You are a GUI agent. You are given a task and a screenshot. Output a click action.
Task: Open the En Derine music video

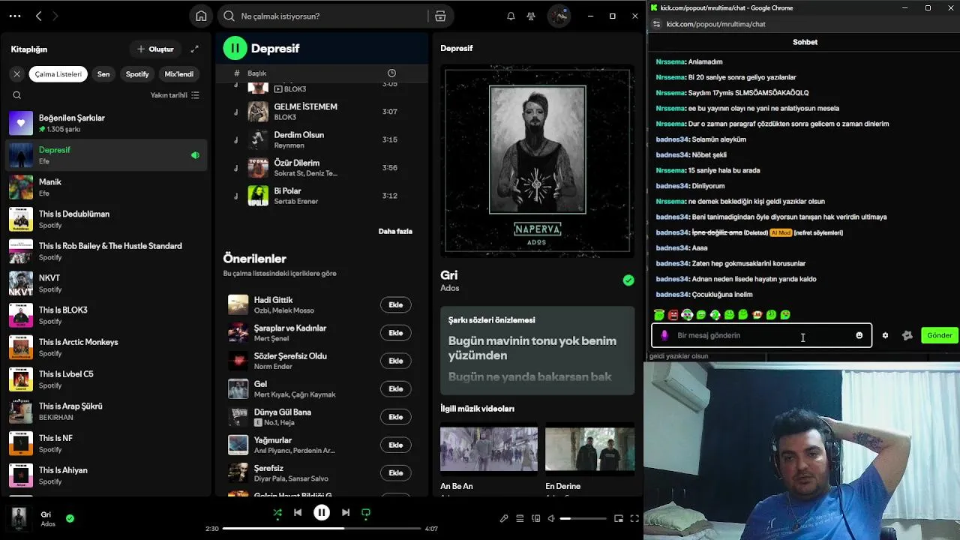(589, 449)
